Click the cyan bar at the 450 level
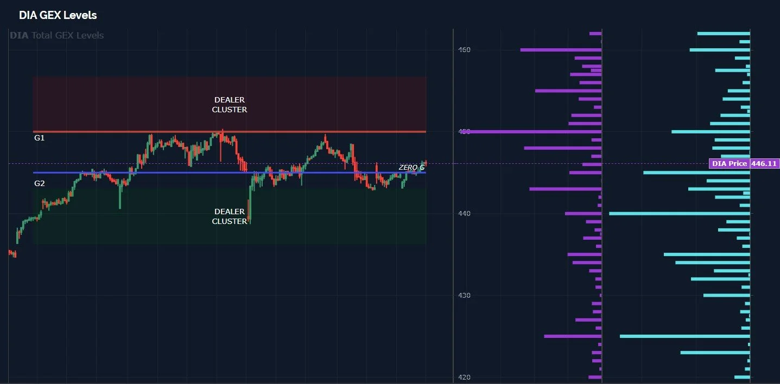The height and width of the screenshot is (384, 780). coord(711,132)
